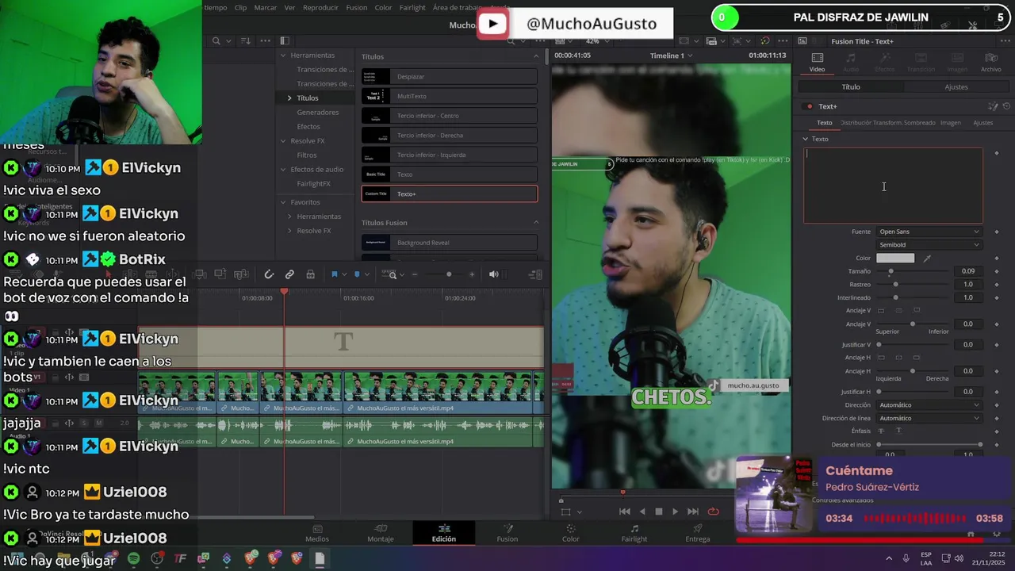The height and width of the screenshot is (571, 1015).
Task: Open the Video inspector tab
Action: tap(817, 63)
